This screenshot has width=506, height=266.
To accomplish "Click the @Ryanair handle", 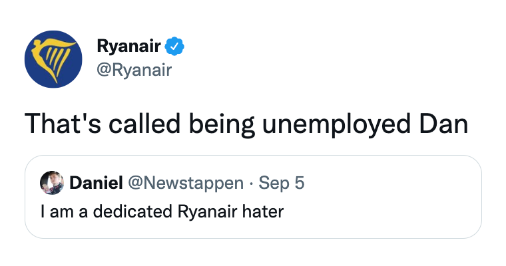I will click(x=134, y=69).
